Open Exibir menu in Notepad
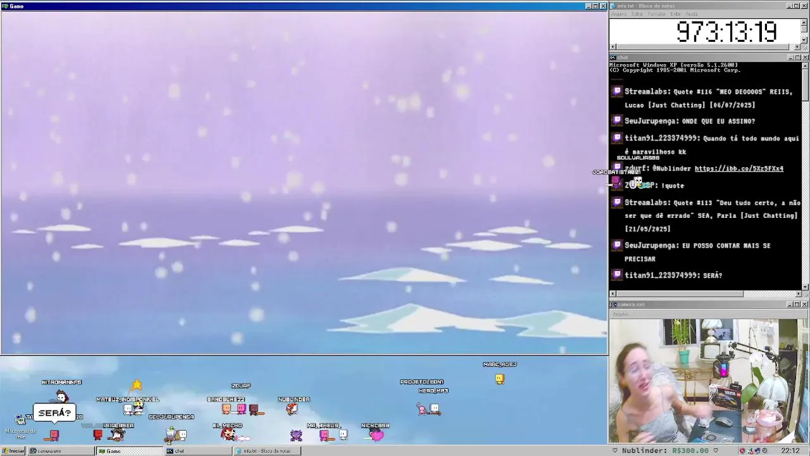The image size is (810, 456). pos(676,14)
